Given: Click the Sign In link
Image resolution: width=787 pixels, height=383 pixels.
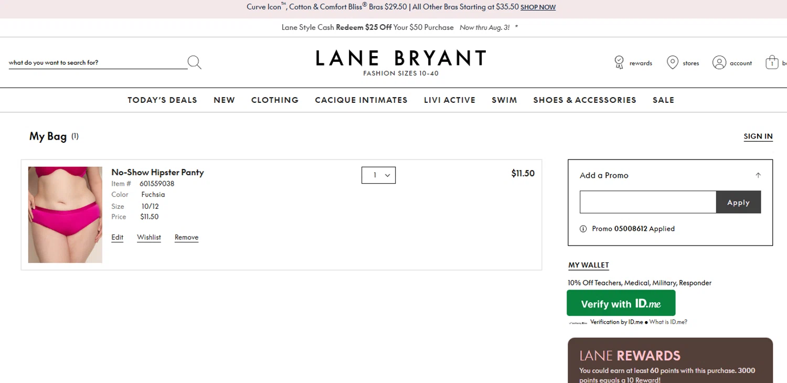Looking at the screenshot, I should point(758,136).
